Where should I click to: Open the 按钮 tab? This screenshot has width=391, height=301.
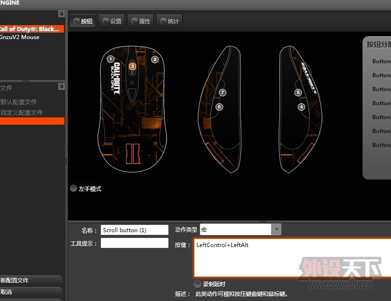(83, 21)
